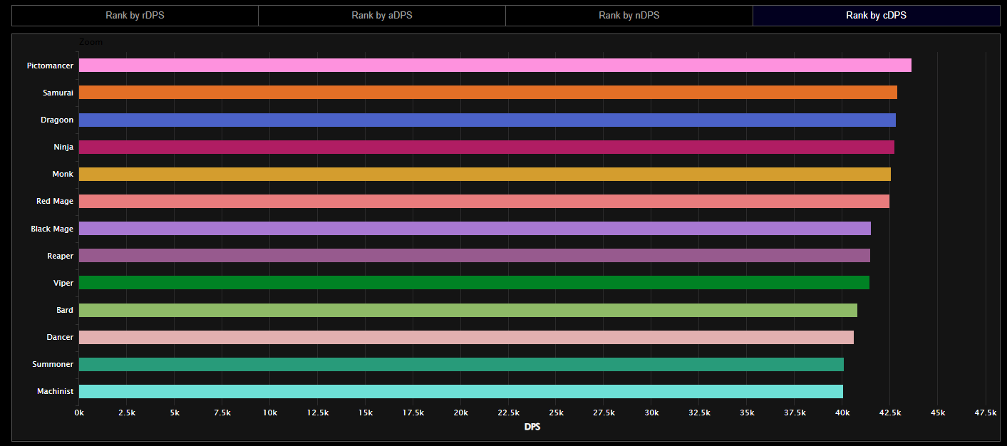Click the 22.5k axis tick label

coord(509,413)
